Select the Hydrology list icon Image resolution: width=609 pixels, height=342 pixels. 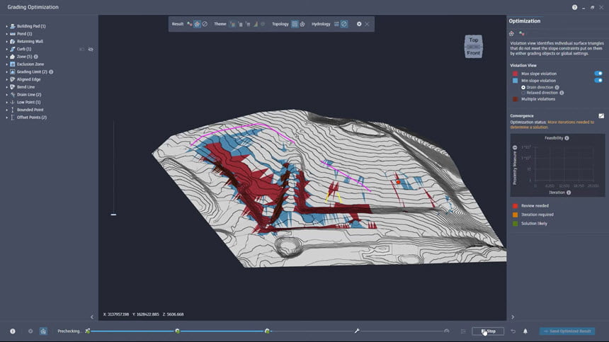336,24
